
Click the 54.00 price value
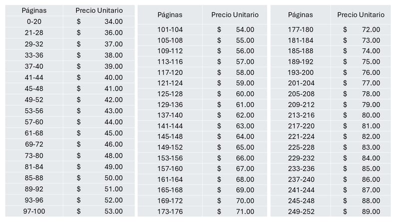tap(245, 30)
